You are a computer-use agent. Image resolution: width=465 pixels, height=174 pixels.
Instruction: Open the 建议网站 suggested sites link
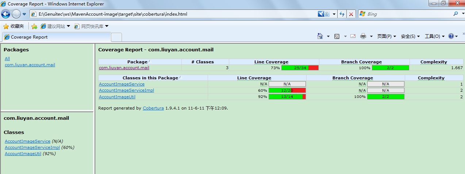[55, 26]
